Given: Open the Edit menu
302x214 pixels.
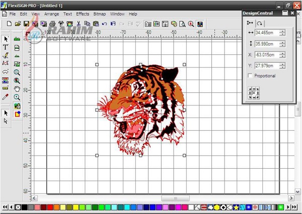Looking at the screenshot, I should [x=24, y=14].
